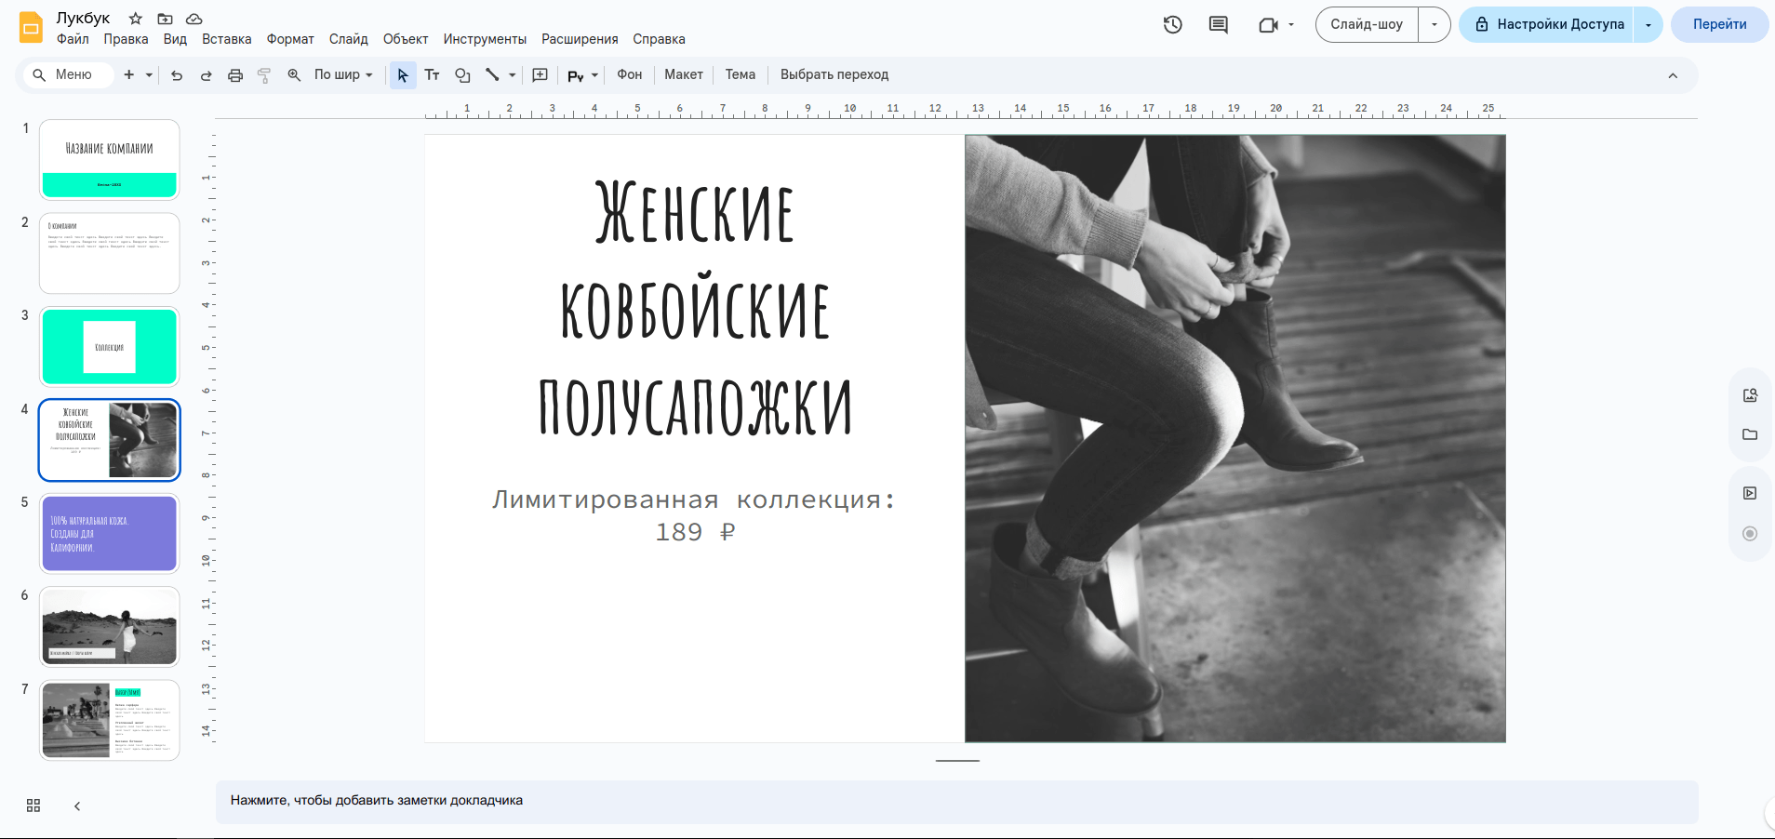
Task: Select the shape insert tool
Action: 462,75
